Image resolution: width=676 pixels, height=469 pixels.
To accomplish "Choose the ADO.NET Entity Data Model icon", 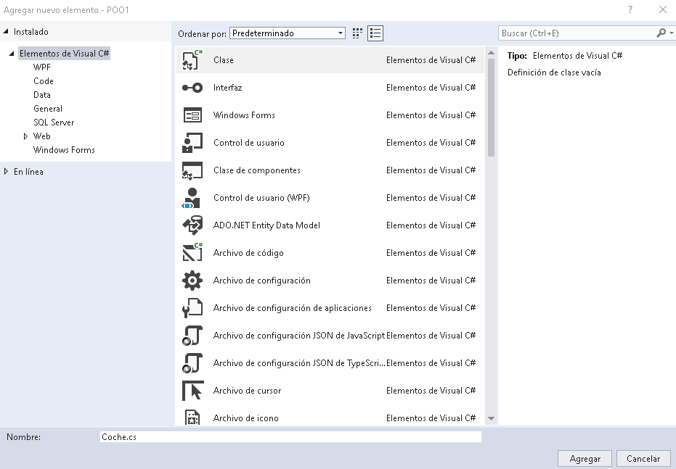I will click(192, 225).
